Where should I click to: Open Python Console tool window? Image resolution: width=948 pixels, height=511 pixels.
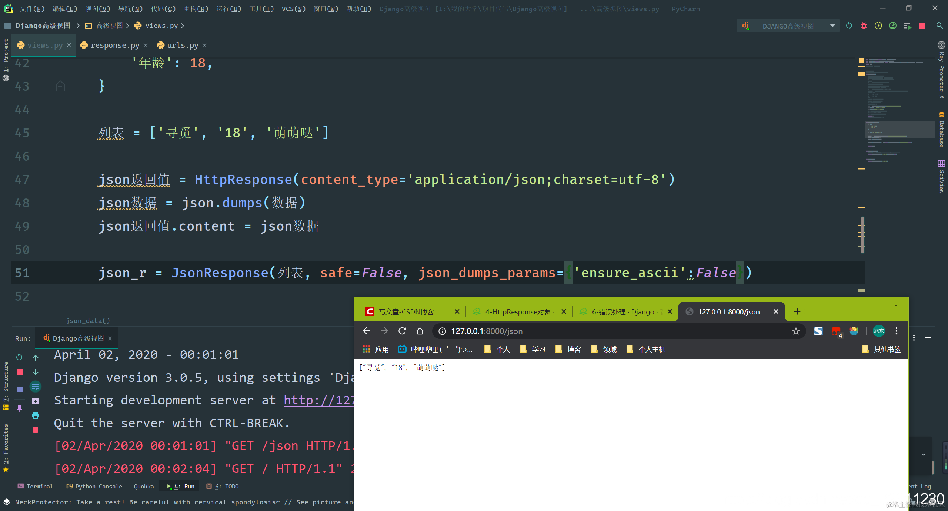(x=94, y=486)
